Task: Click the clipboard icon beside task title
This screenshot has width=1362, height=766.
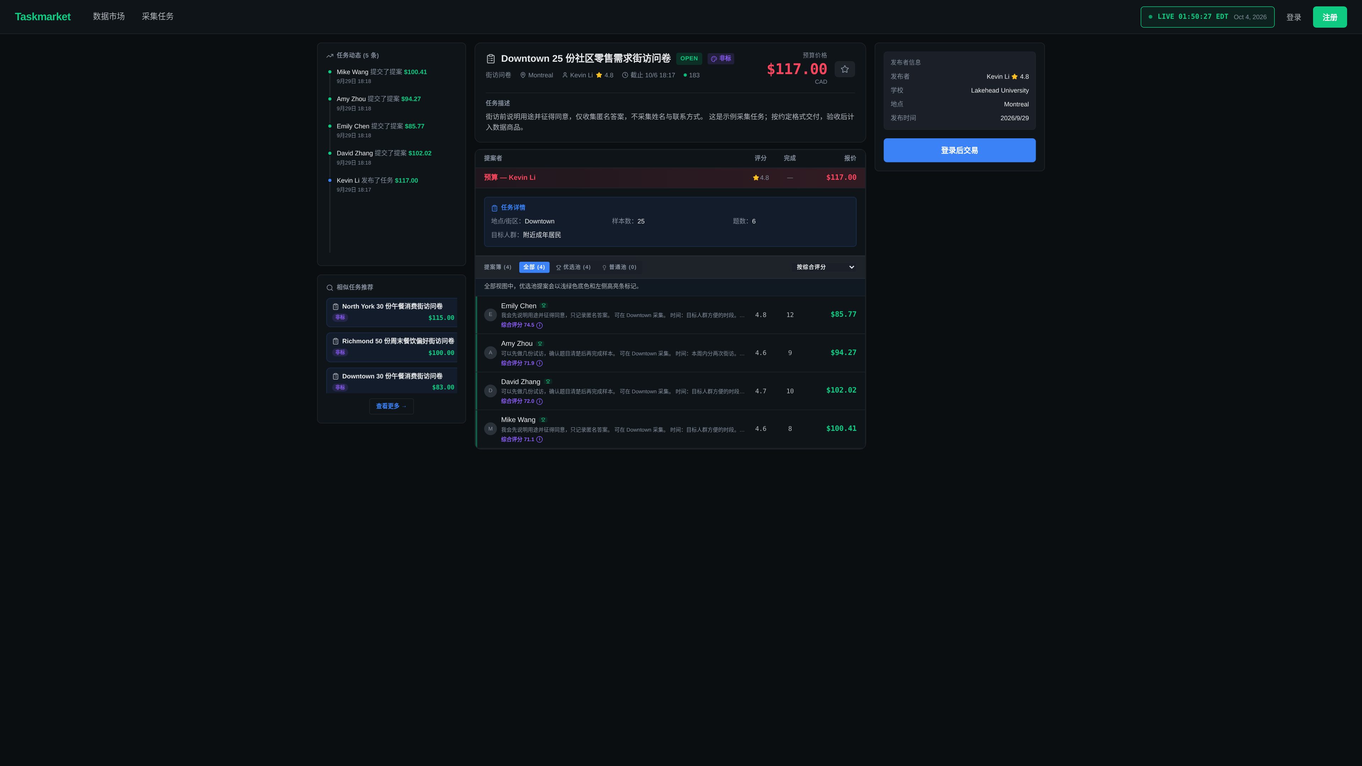Action: click(491, 59)
